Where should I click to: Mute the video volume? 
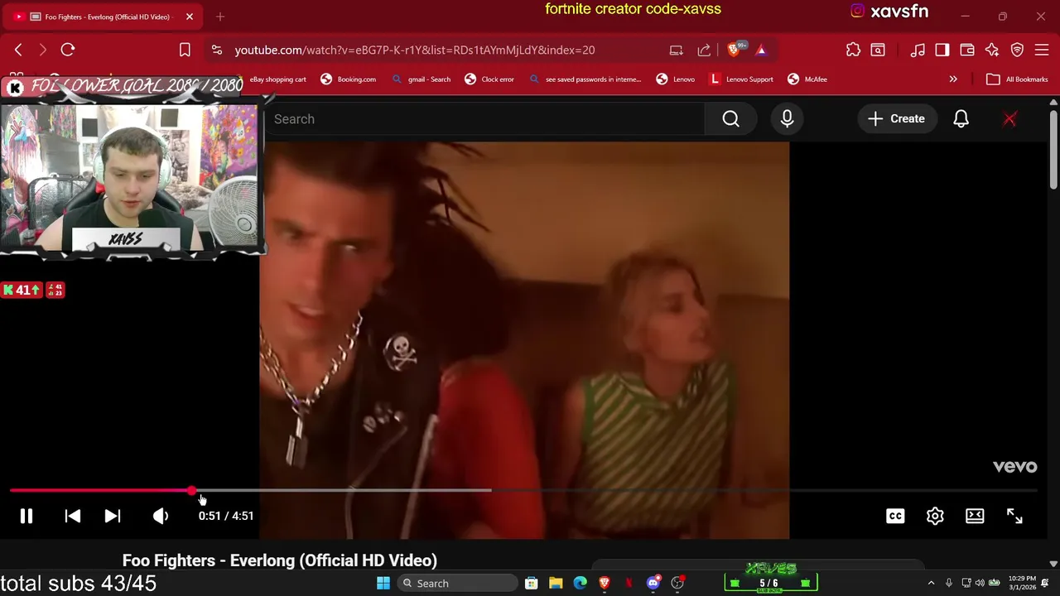pos(161,516)
